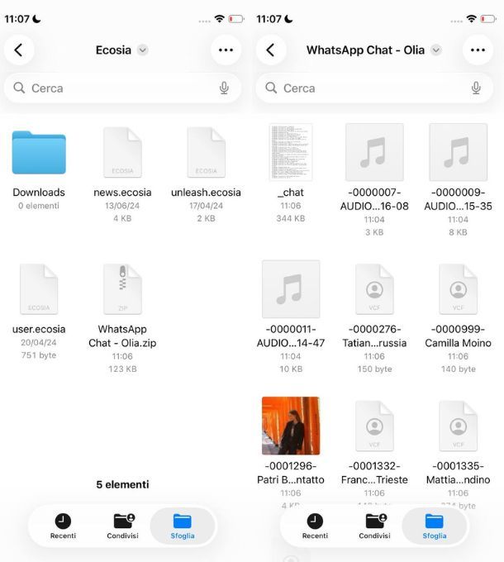
Task: Tap the 'news.ecosia' file name
Action: (122, 193)
